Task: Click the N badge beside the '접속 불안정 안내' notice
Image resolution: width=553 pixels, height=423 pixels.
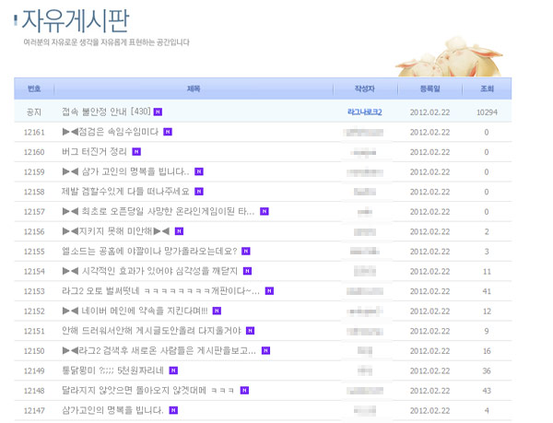Action: pyautogui.click(x=158, y=112)
